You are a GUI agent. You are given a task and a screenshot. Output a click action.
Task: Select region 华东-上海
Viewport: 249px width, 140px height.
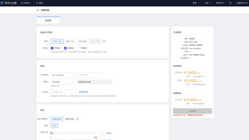click(x=95, y=41)
